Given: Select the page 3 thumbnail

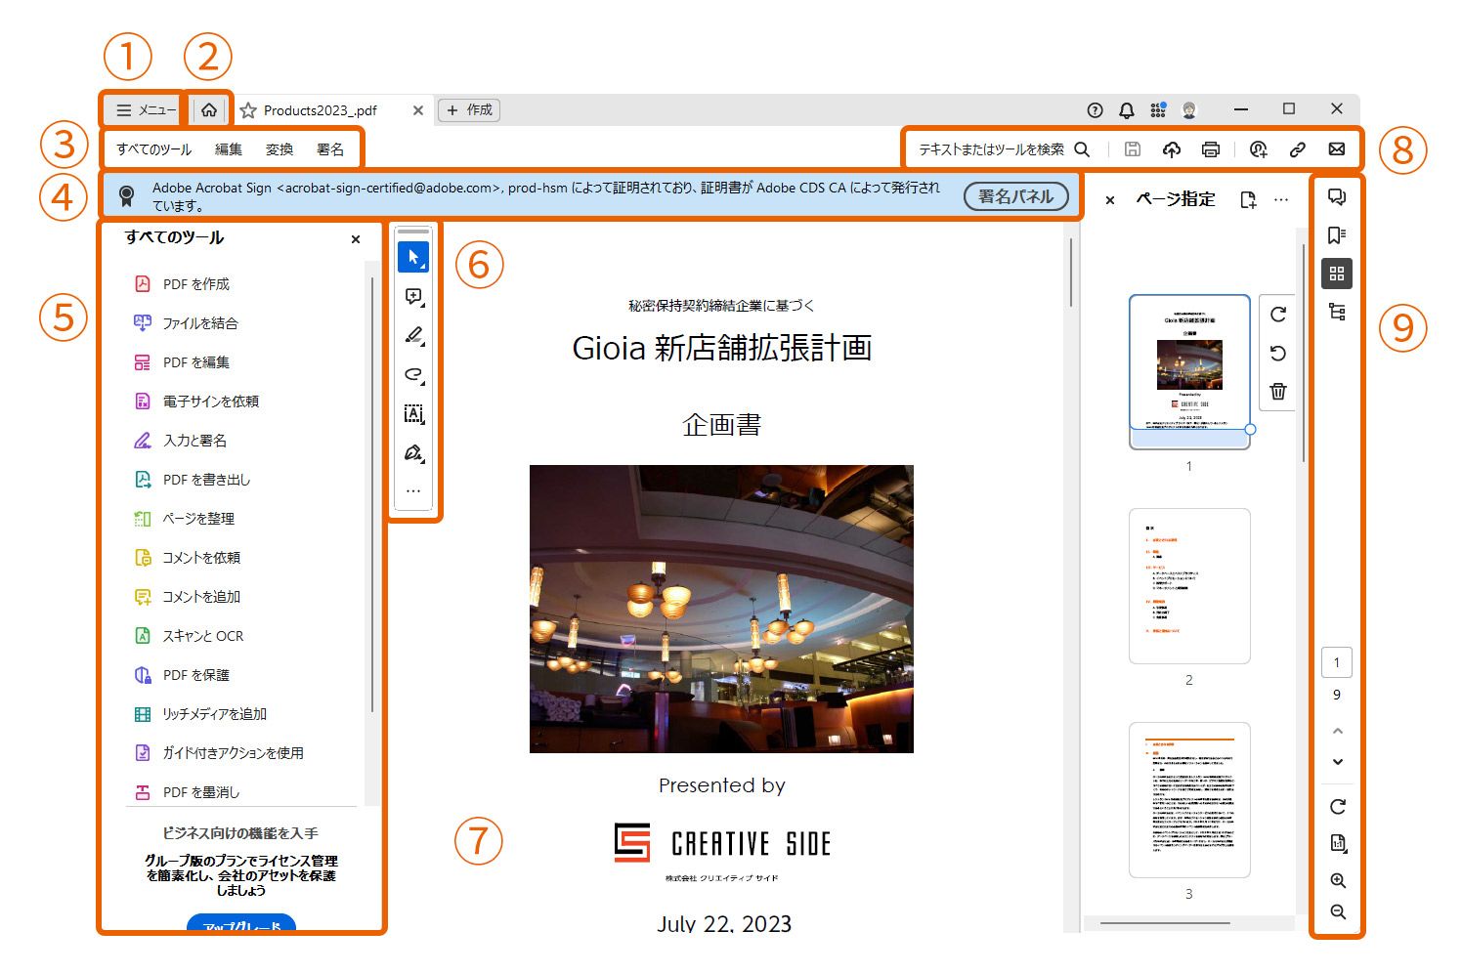Looking at the screenshot, I should (x=1189, y=800).
